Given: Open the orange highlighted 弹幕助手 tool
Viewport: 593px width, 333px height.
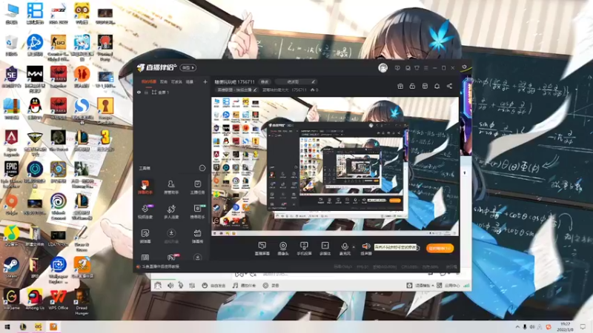Looking at the screenshot, I should pos(145,187).
